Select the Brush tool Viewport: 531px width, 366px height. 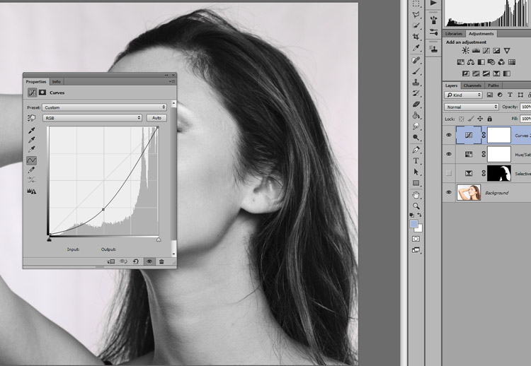(x=416, y=71)
